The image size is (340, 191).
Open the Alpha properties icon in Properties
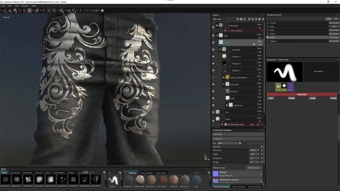pyautogui.click(x=284, y=86)
